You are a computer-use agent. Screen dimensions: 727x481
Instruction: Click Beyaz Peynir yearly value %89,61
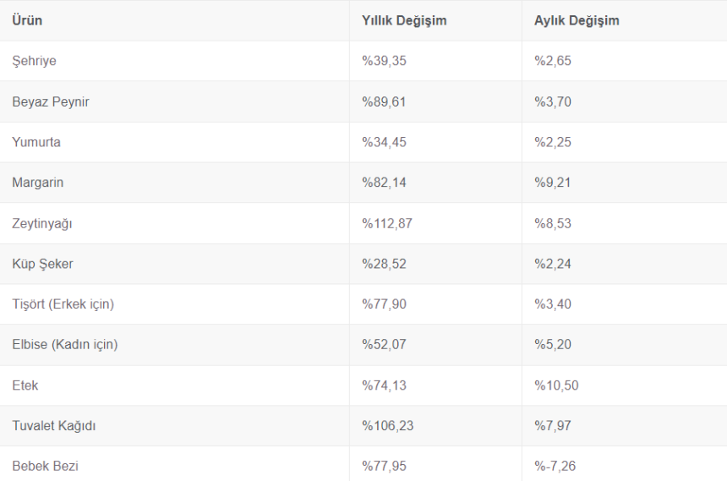click(384, 101)
